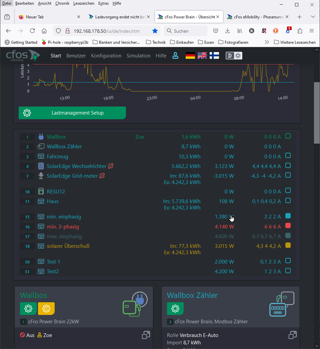The width and height of the screenshot is (320, 349).
Task: Open the Simulation page in cFos navbar
Action: [138, 56]
